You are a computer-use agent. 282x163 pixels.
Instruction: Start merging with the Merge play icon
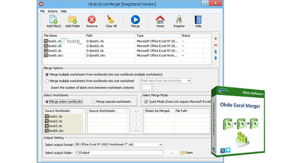(x=135, y=20)
